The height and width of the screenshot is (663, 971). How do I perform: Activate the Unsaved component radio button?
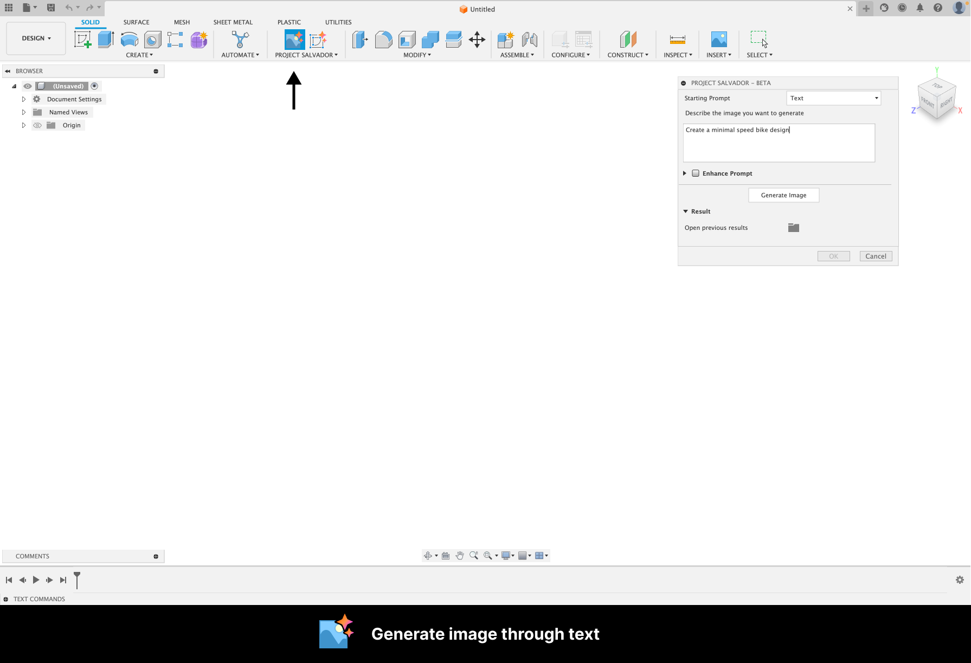(x=94, y=86)
